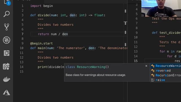Image resolution: width=181 pixels, height=102 pixels.
Task: Click the reversed suggestion class icon
Action: (153, 71)
